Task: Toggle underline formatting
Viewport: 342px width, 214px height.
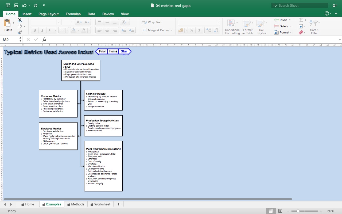Action: pyautogui.click(x=49, y=30)
